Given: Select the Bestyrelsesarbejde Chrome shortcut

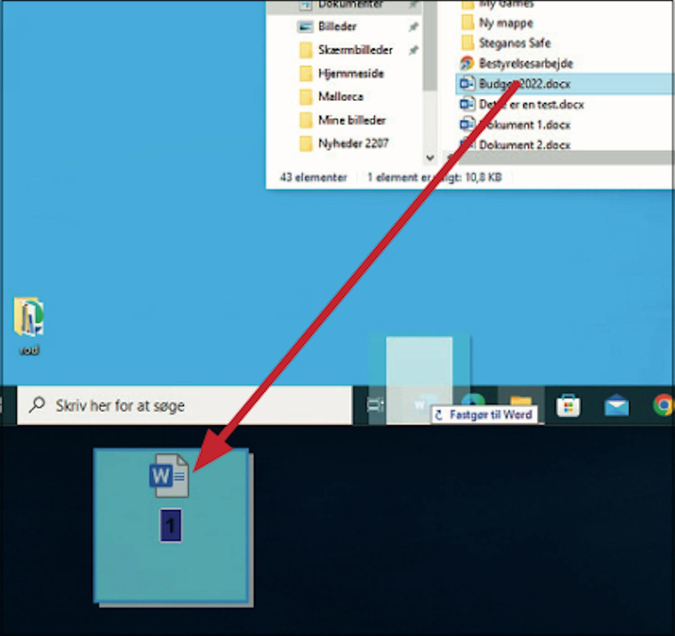Looking at the screenshot, I should coord(517,63).
